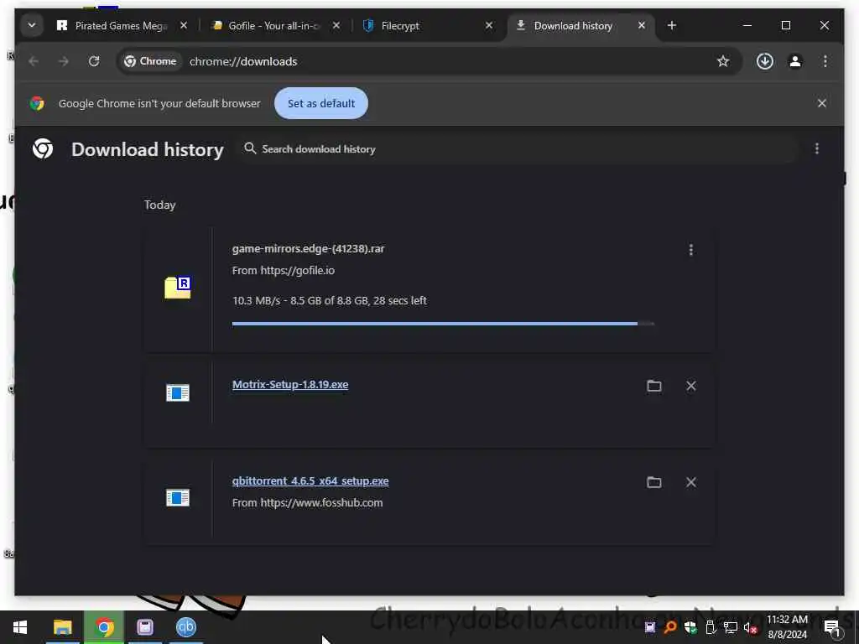Close the Filecrypt tab
The width and height of the screenshot is (859, 644).
(x=489, y=26)
